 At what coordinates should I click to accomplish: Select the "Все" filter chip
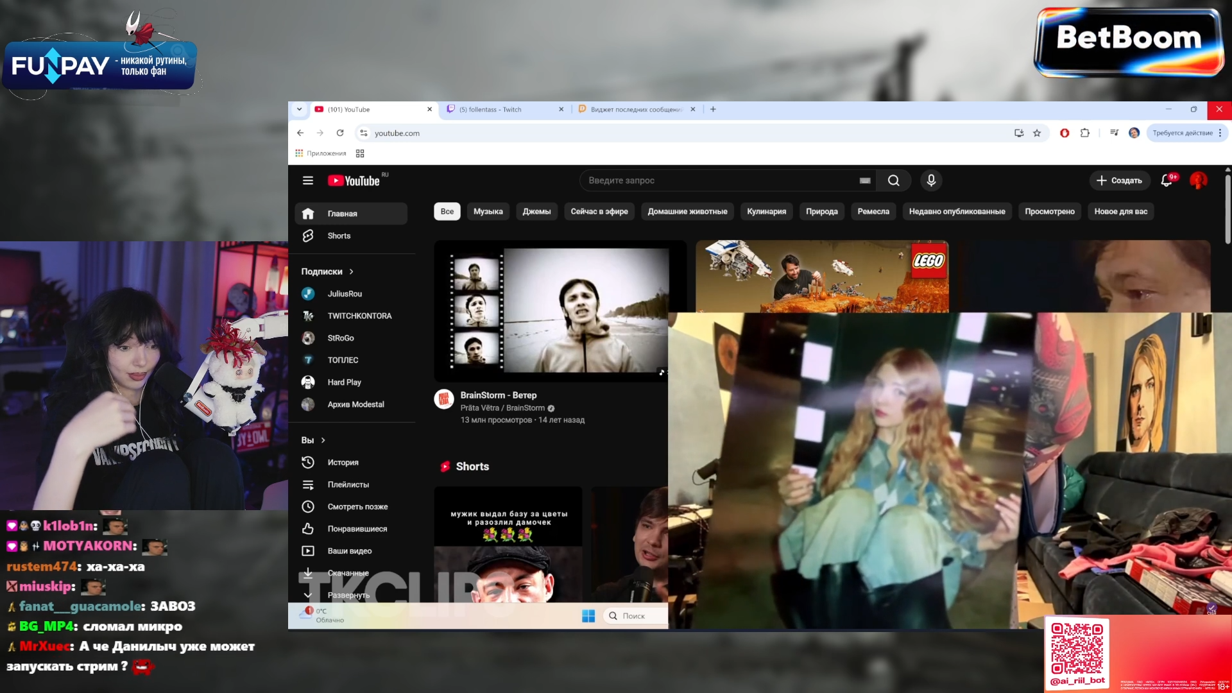(447, 212)
